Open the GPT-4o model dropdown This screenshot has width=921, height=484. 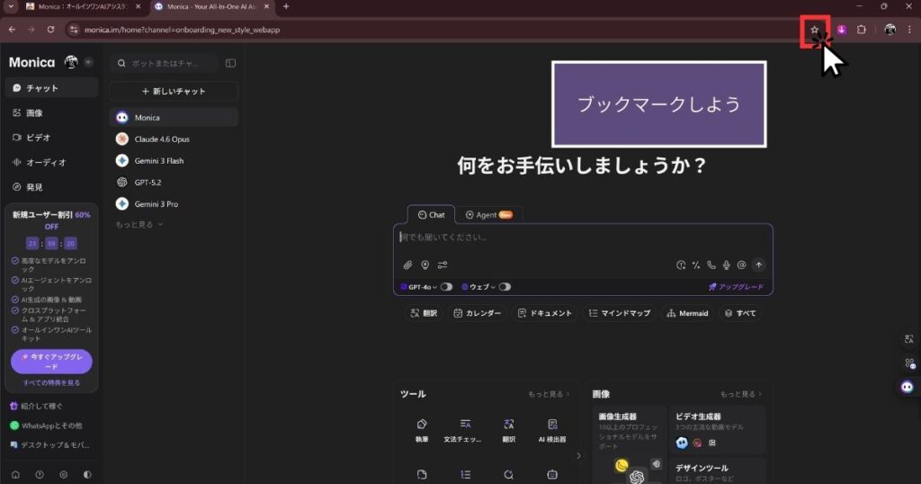point(418,287)
